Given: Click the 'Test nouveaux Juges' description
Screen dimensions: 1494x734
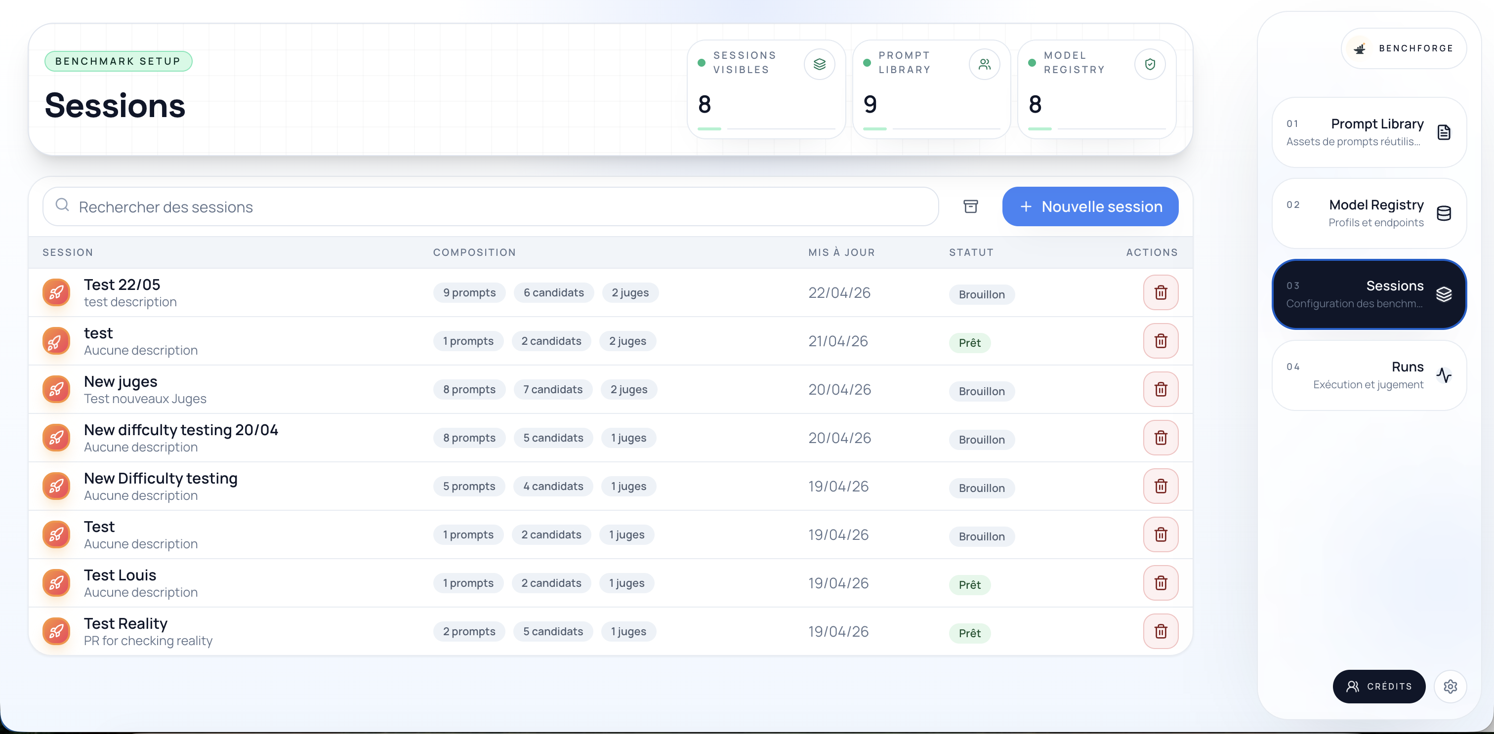Looking at the screenshot, I should (145, 399).
